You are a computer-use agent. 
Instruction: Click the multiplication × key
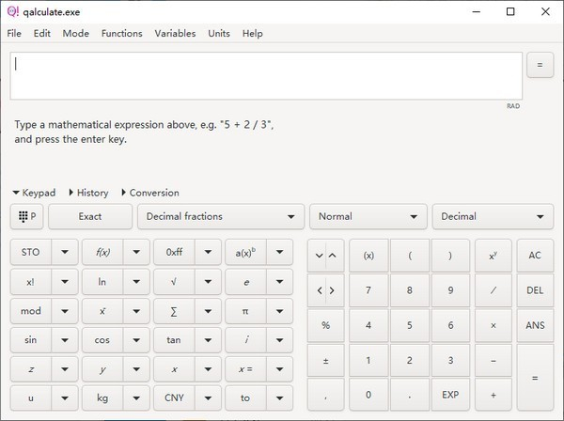tap(493, 325)
